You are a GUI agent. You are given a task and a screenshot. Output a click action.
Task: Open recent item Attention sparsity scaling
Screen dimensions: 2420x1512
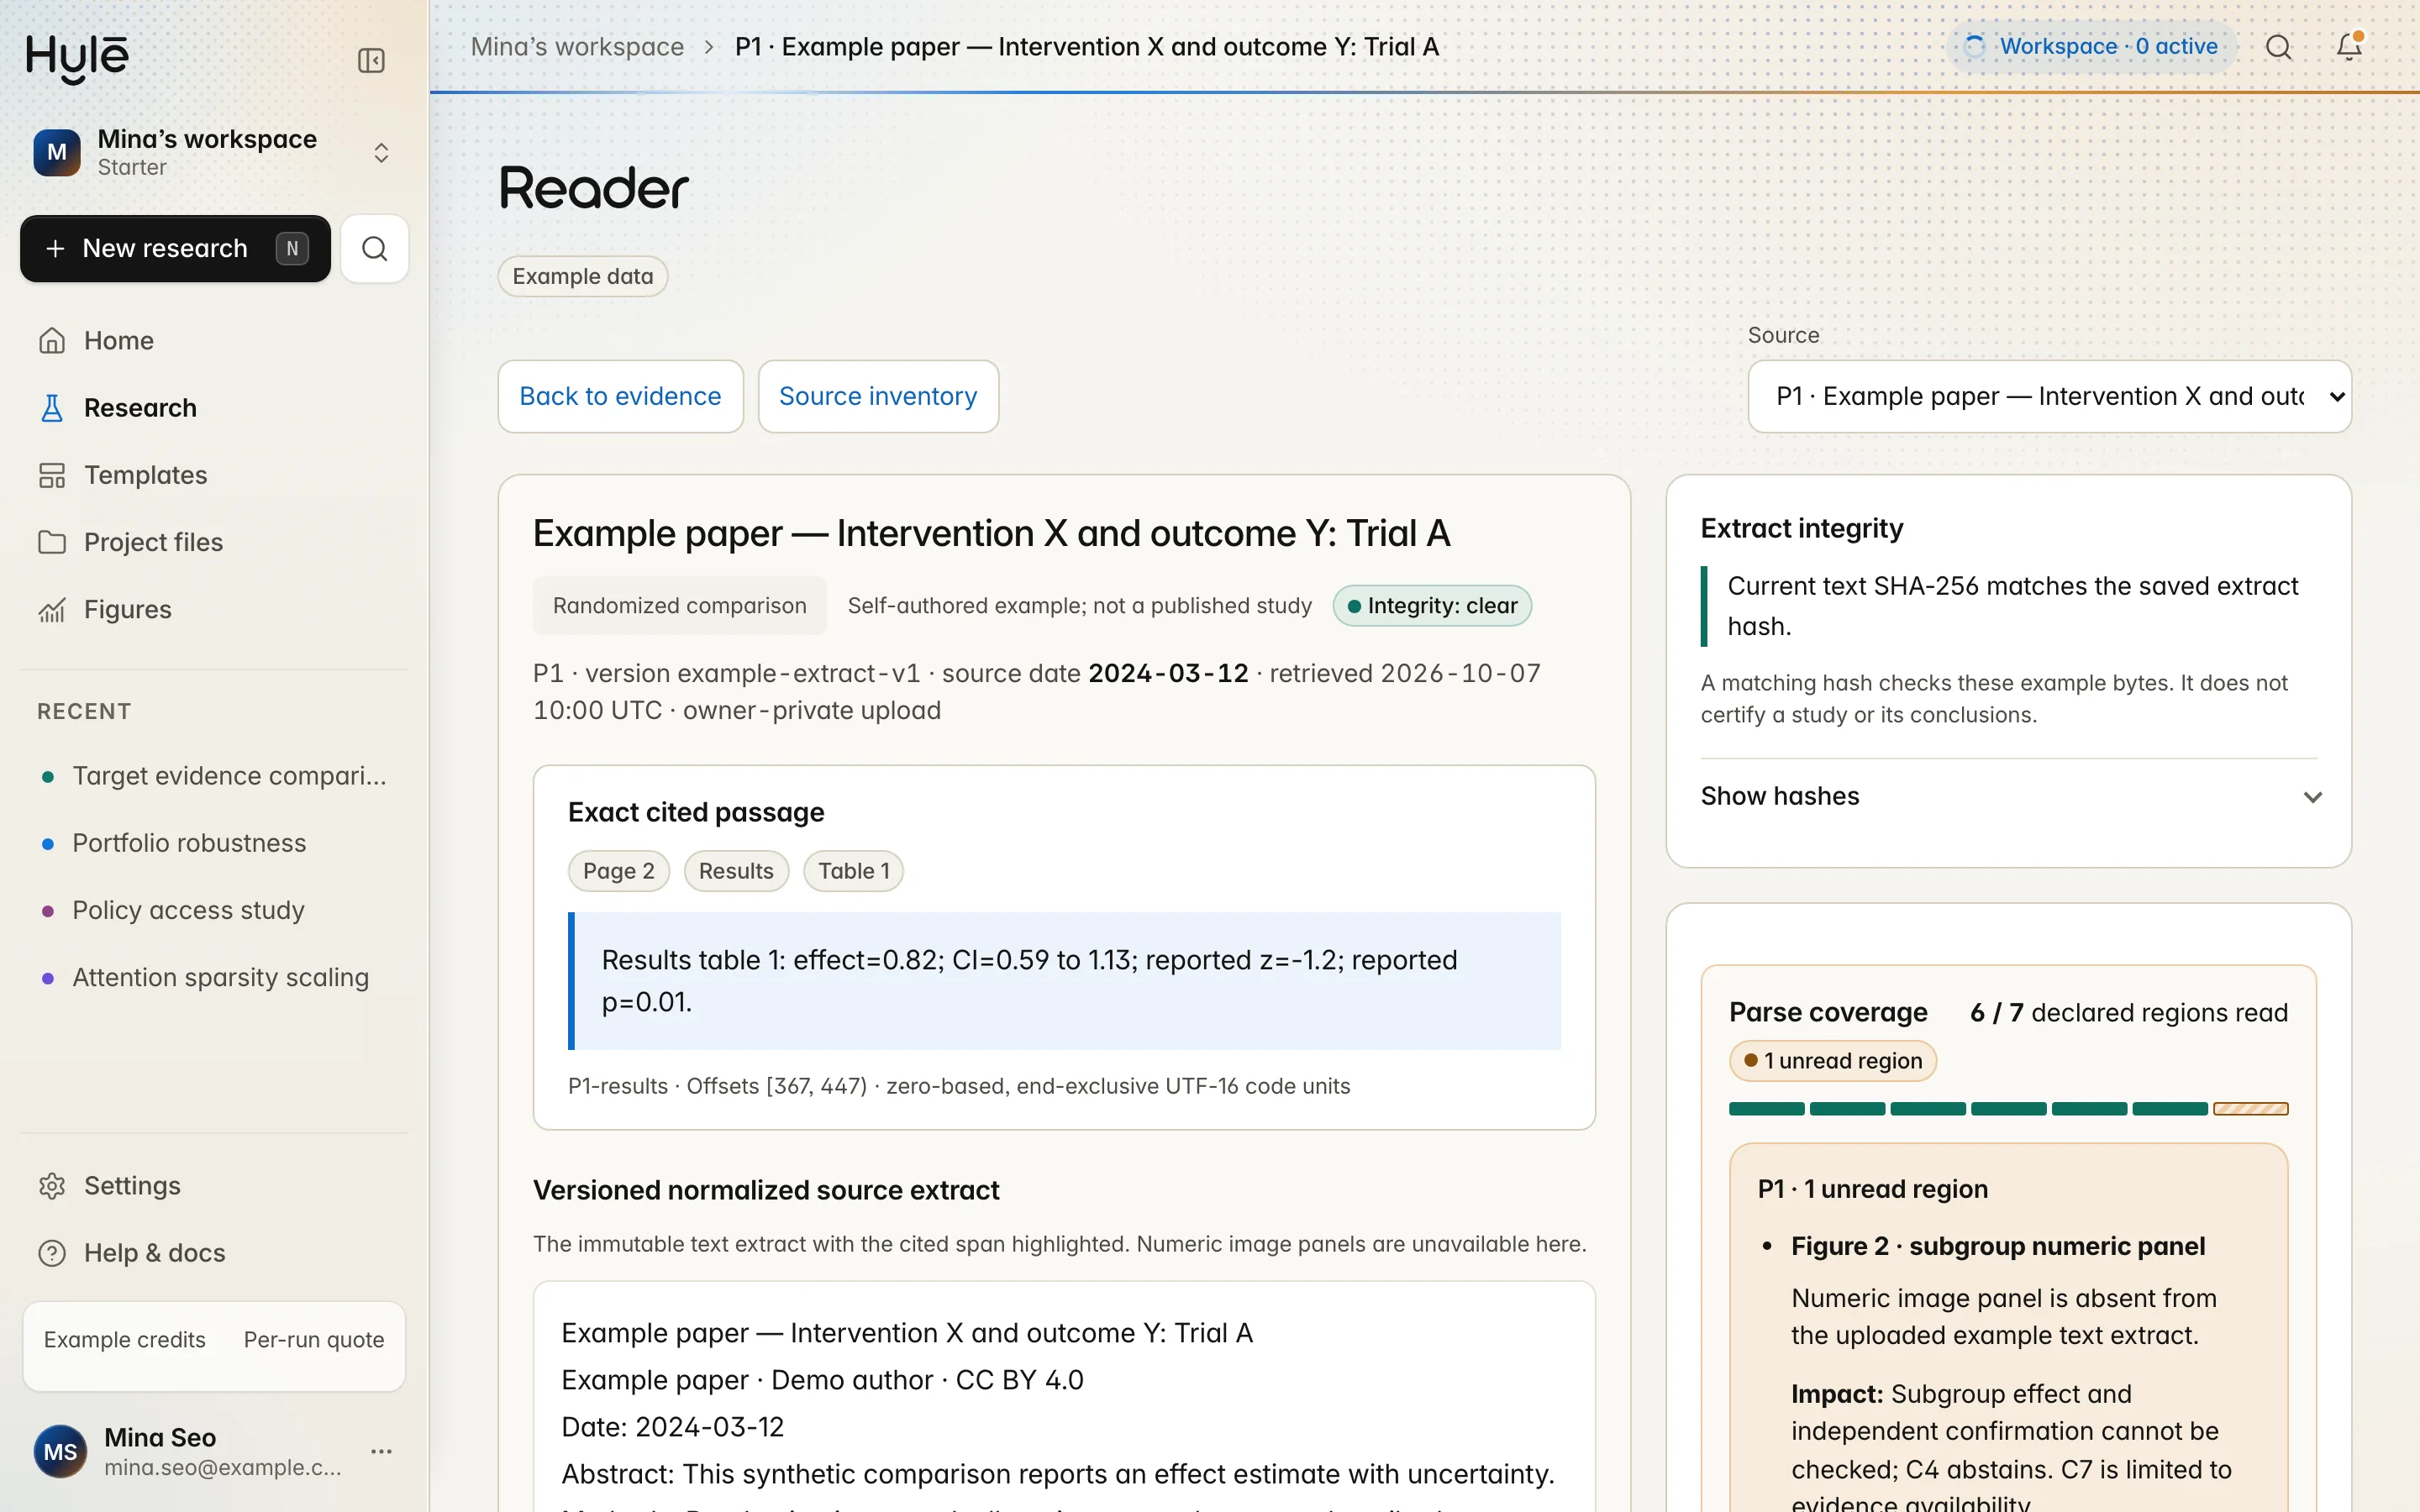214,977
